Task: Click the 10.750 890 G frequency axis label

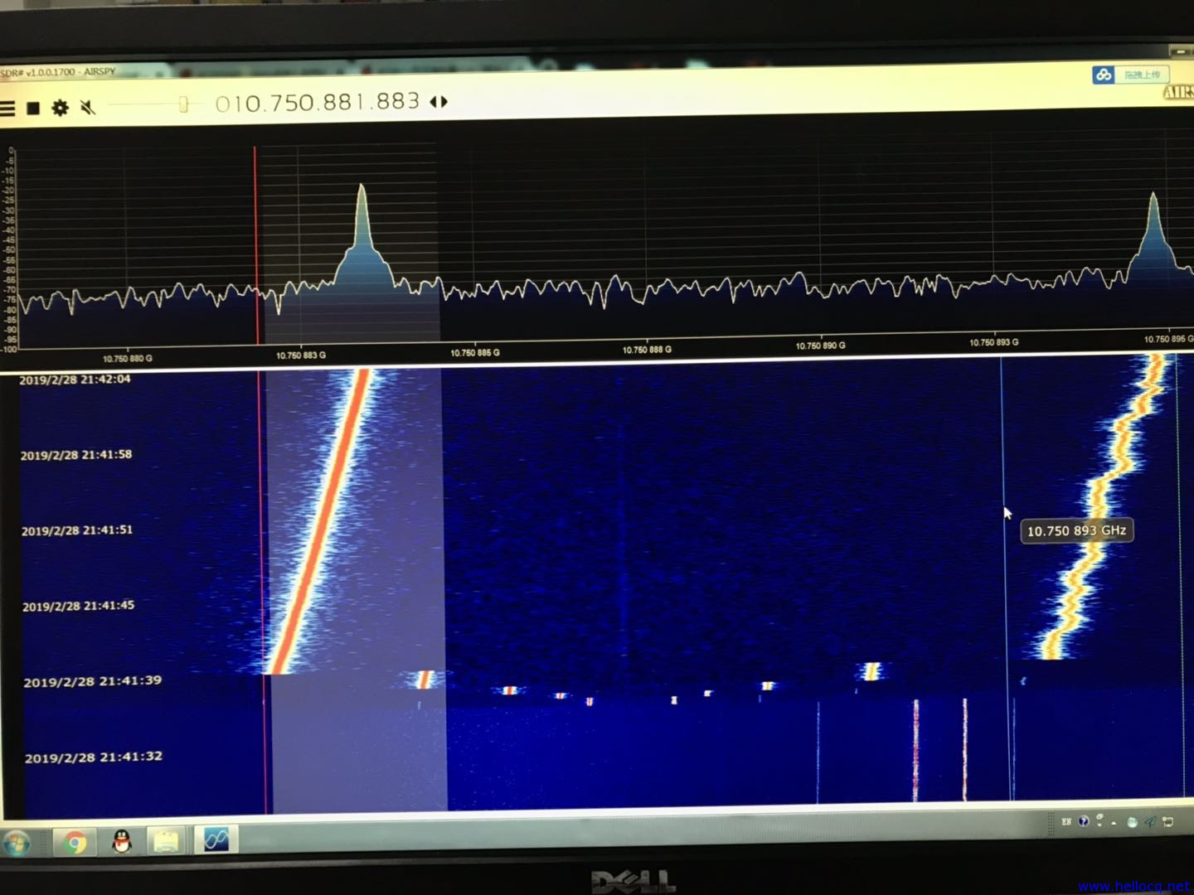Action: (x=821, y=346)
